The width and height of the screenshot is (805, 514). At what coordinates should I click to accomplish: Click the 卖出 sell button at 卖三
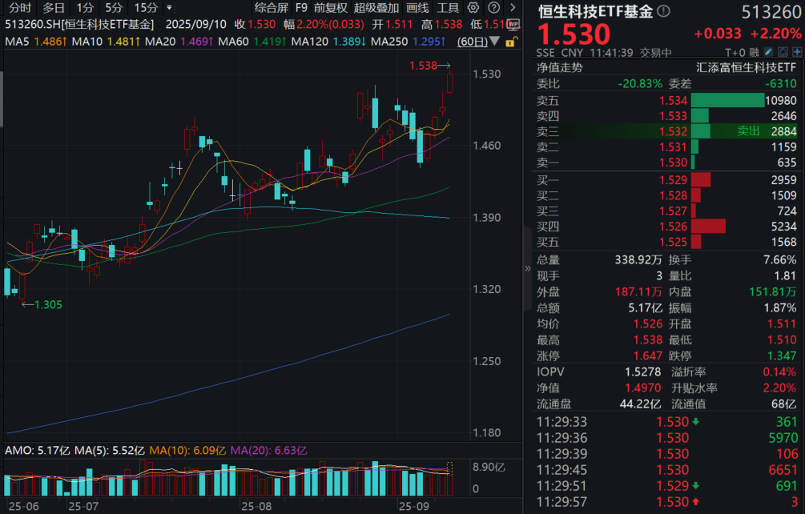point(748,131)
